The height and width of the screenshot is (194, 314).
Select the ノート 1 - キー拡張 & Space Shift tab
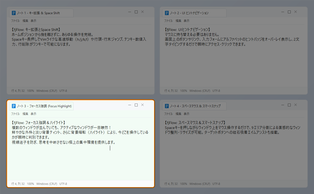click(41, 13)
